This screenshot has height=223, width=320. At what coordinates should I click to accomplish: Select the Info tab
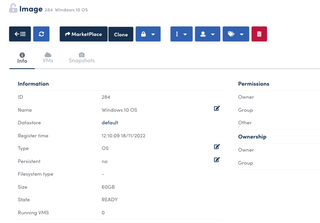tap(22, 58)
